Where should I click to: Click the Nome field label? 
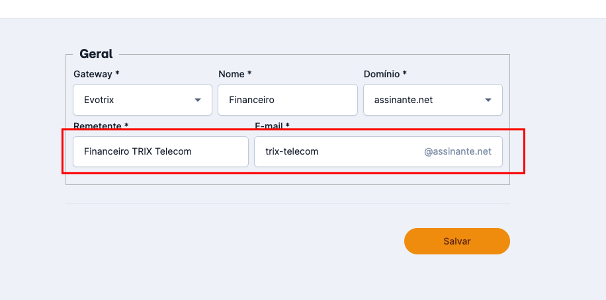[x=234, y=73]
